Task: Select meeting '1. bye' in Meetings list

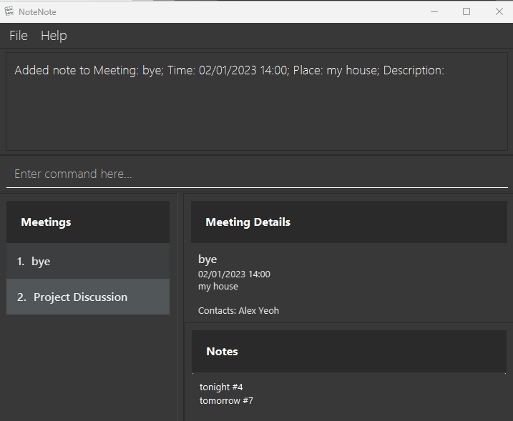Action: point(88,261)
